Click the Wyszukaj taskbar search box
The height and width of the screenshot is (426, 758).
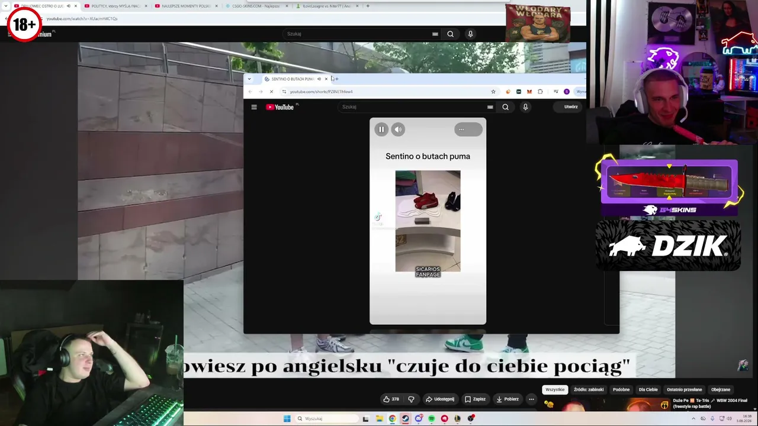(326, 419)
